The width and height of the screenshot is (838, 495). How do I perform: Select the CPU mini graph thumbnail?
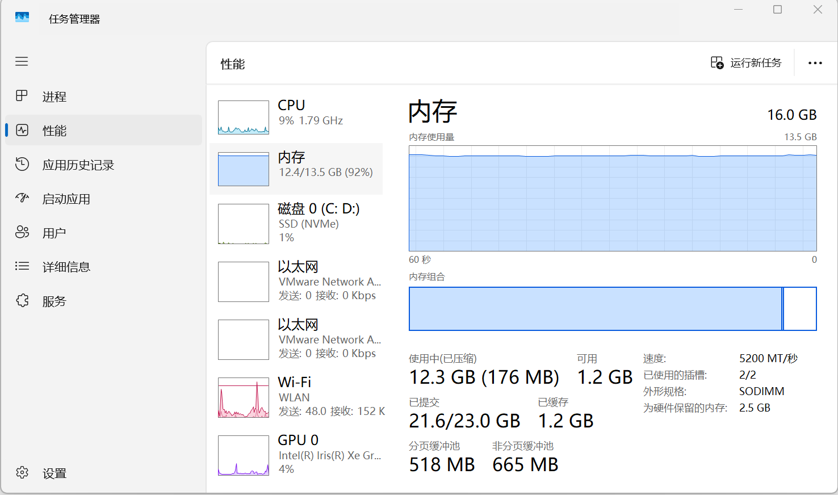coord(244,117)
